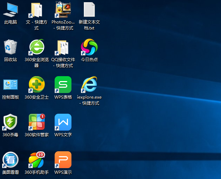Select the WPS演示 presentation icon
The height and width of the screenshot is (179, 221).
[x=63, y=160]
